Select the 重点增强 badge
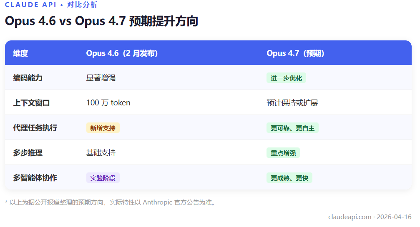420x227 pixels. coord(283,153)
